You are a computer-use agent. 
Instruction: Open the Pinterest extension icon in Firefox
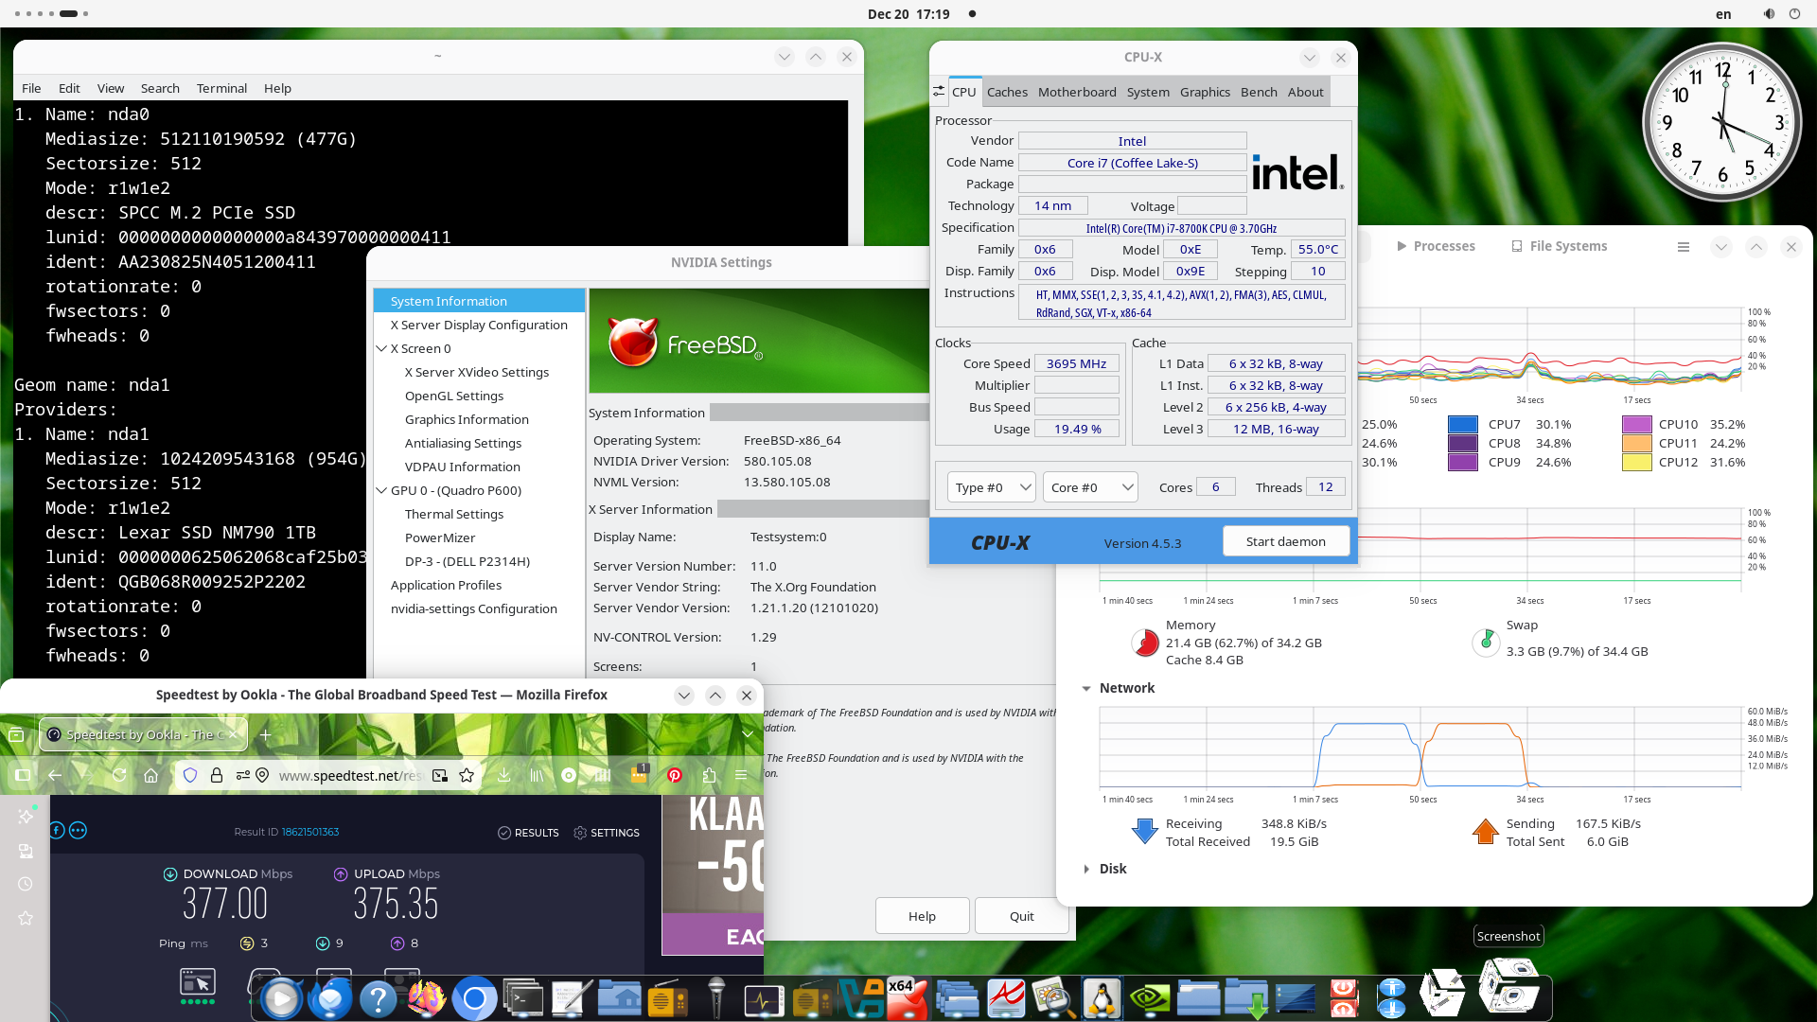675,776
